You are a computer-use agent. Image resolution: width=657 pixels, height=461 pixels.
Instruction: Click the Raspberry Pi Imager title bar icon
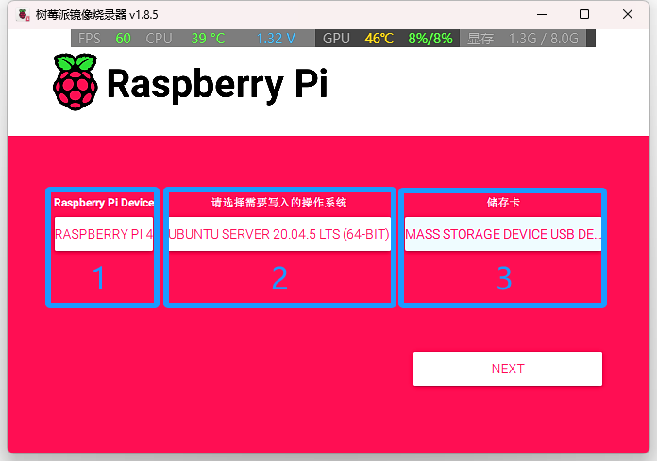[x=23, y=15]
